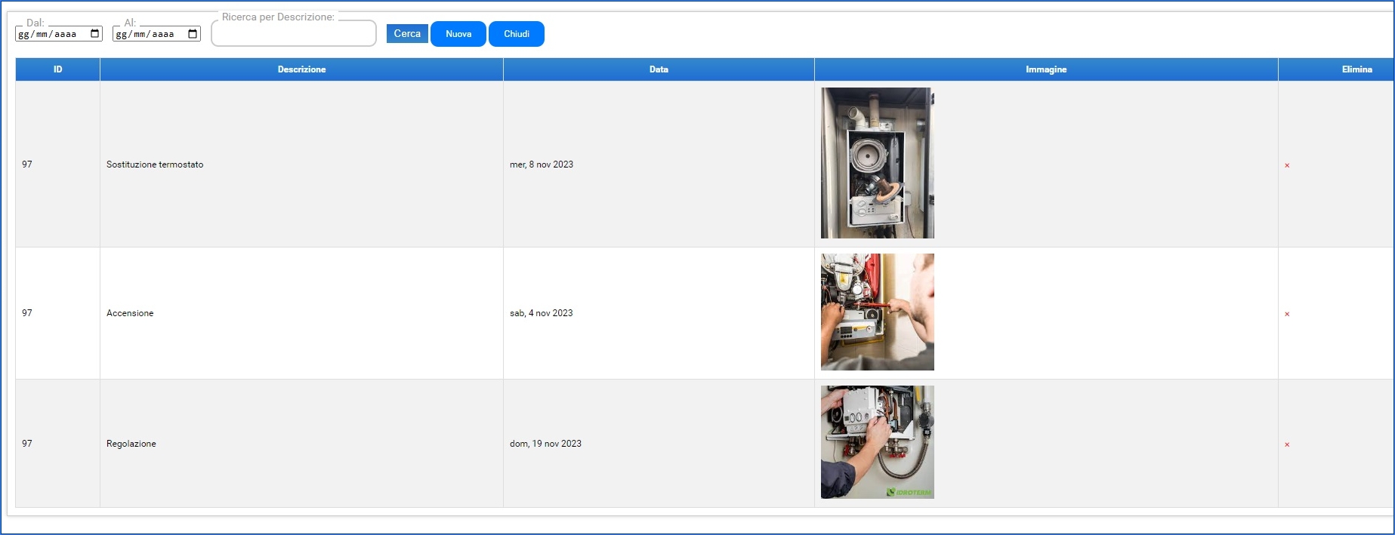This screenshot has height=535, width=1395.
Task: Delete the Sostituzione termostato row
Action: (1287, 165)
